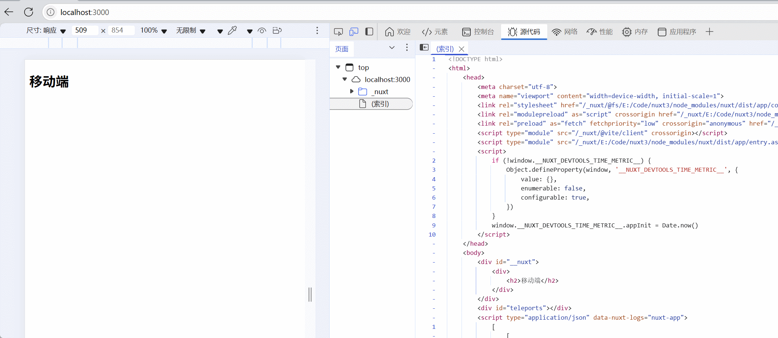Set a breakpoint on line 9
This screenshot has width=778, height=338.
[434, 225]
